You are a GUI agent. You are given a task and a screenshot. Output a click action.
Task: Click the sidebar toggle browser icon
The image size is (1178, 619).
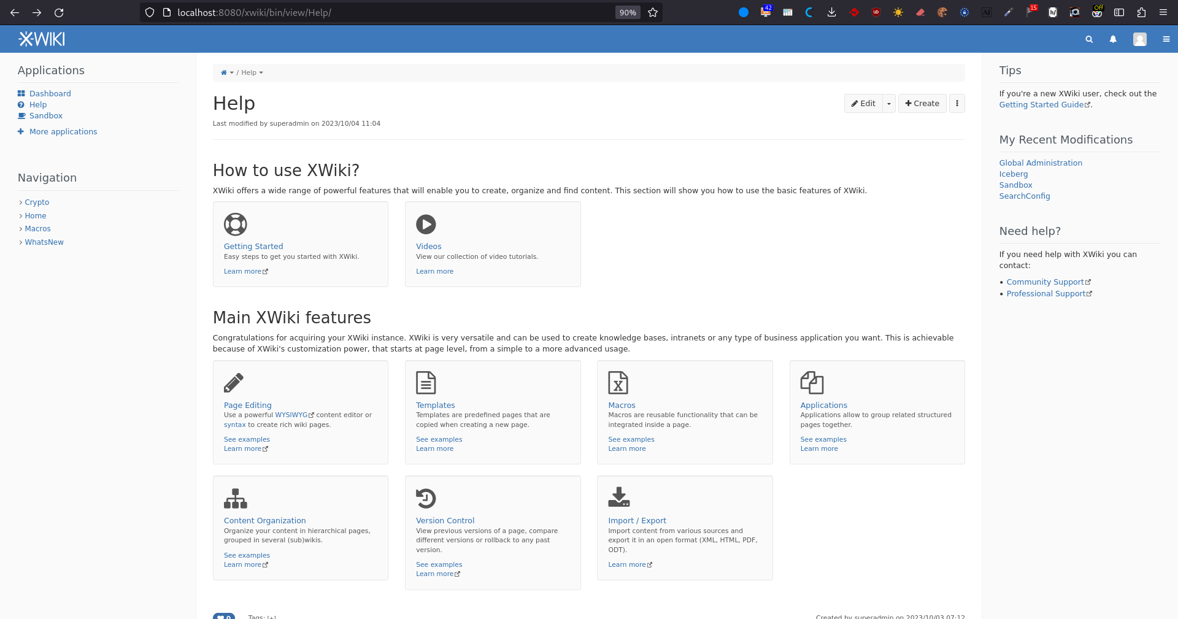1119,12
